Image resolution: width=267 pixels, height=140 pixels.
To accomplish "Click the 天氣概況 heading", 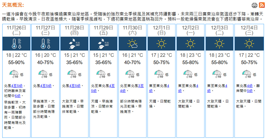I will 13,5.
